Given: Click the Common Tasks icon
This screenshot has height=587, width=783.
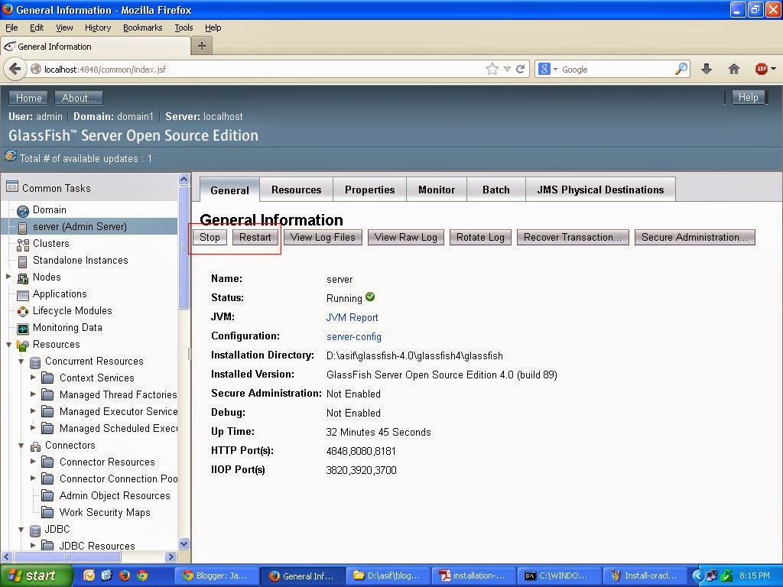Looking at the screenshot, I should [x=12, y=186].
